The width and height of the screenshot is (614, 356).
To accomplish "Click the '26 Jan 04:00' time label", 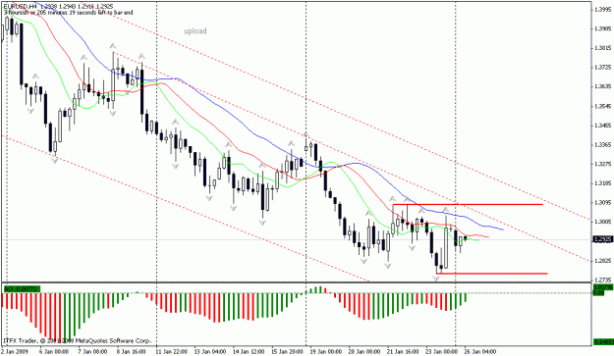I will point(479,351).
